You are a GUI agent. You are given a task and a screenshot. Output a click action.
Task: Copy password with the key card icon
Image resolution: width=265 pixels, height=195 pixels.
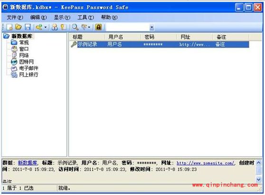[64, 27]
